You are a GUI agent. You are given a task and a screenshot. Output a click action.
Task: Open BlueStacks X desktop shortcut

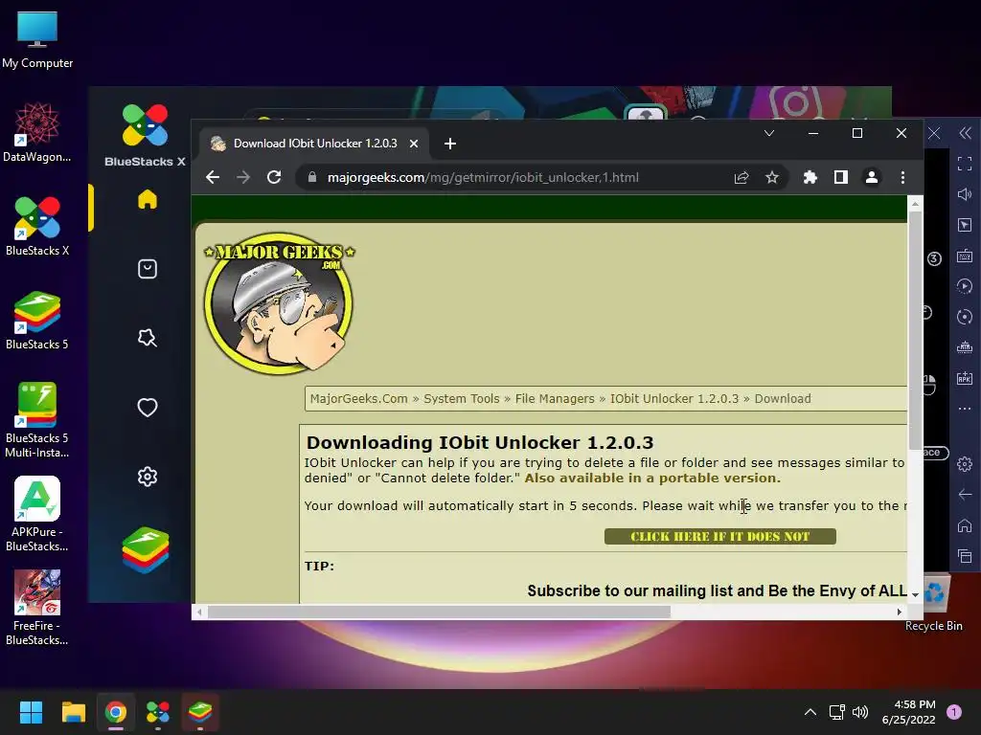37,226
